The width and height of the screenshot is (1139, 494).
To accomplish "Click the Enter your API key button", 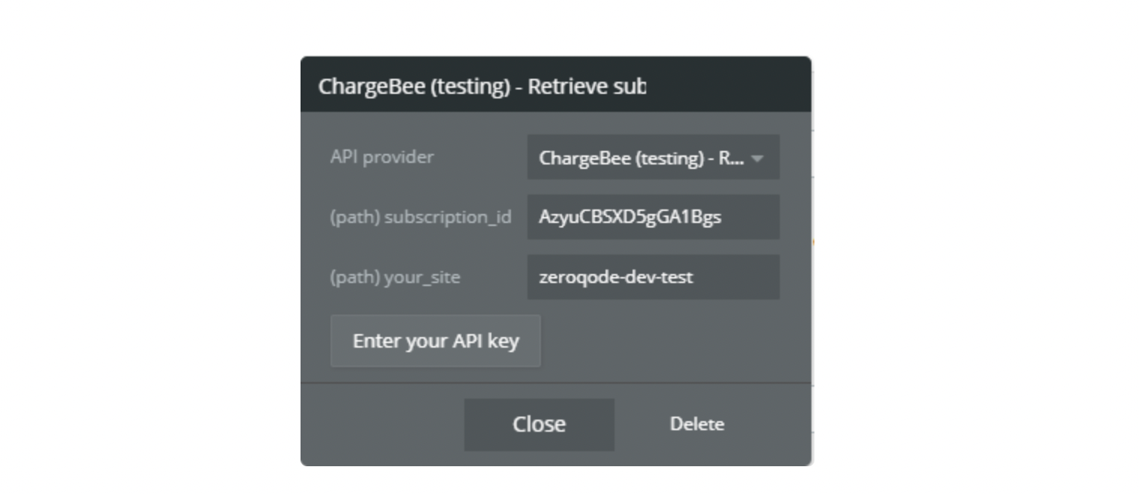I will (x=436, y=341).
